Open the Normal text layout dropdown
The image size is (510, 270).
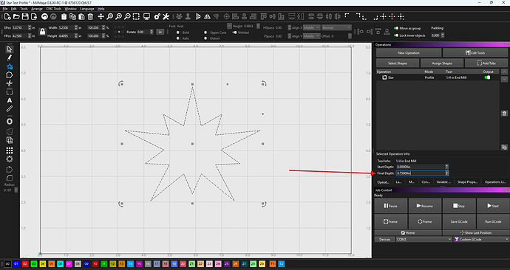pos(336,28)
